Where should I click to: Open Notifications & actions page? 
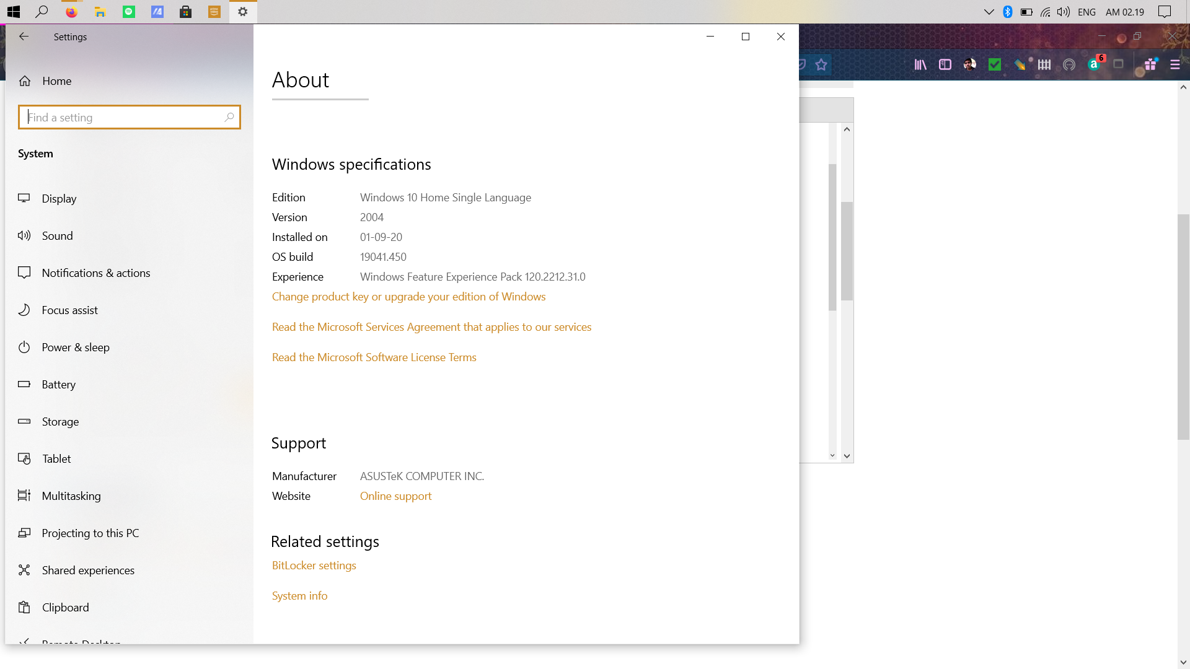tap(95, 273)
